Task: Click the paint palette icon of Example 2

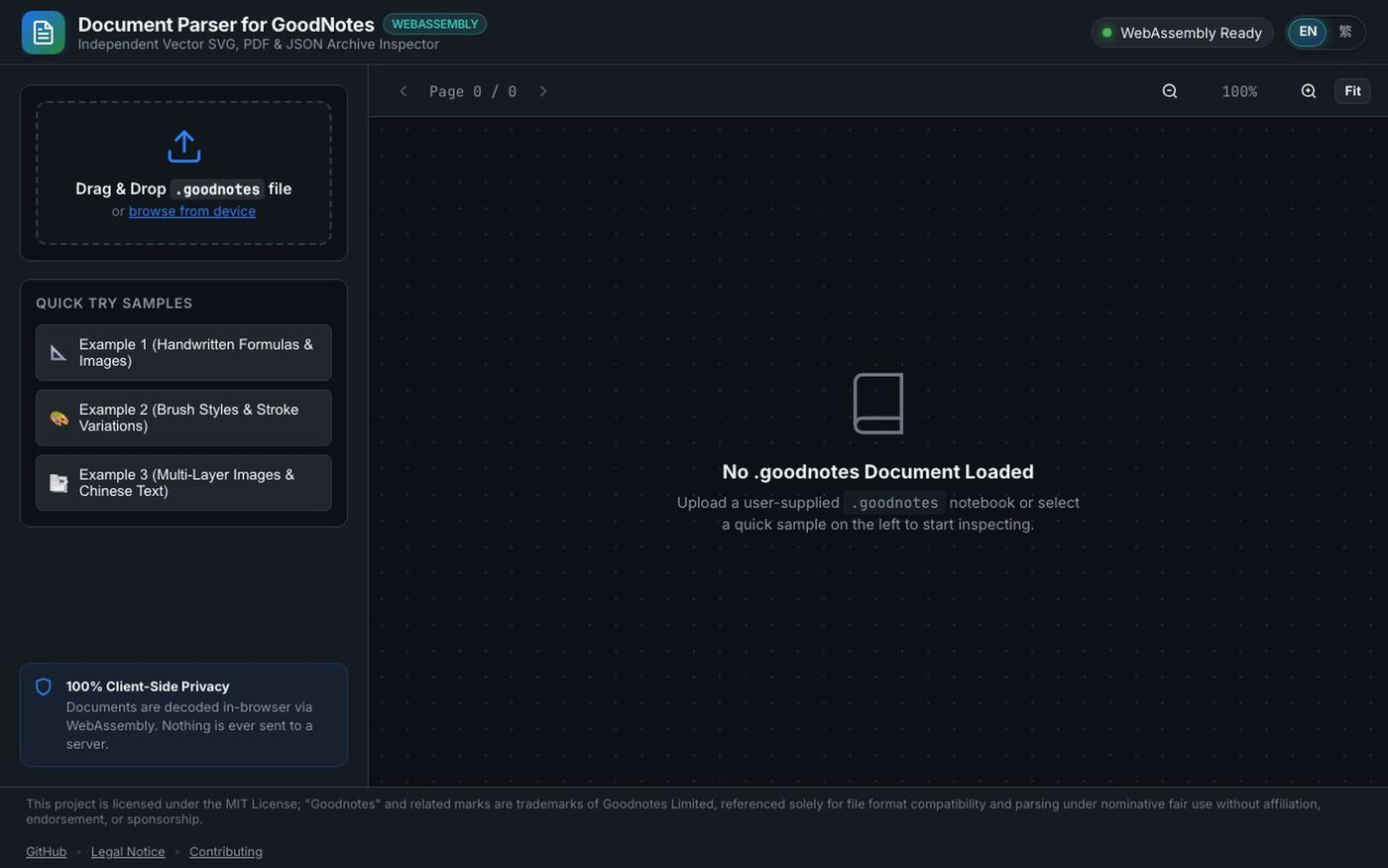Action: [x=58, y=418]
